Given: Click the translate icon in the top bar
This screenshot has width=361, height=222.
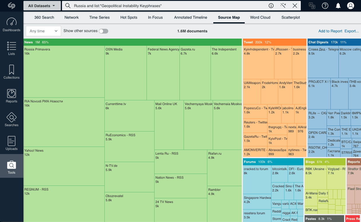Looking at the screenshot, I should point(312,6).
